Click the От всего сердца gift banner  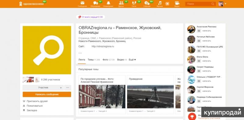tap(90, 17)
